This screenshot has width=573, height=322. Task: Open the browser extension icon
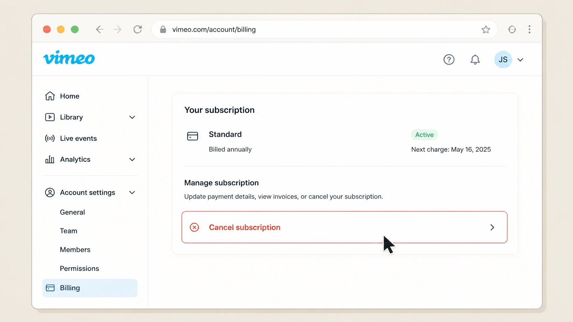click(x=512, y=29)
